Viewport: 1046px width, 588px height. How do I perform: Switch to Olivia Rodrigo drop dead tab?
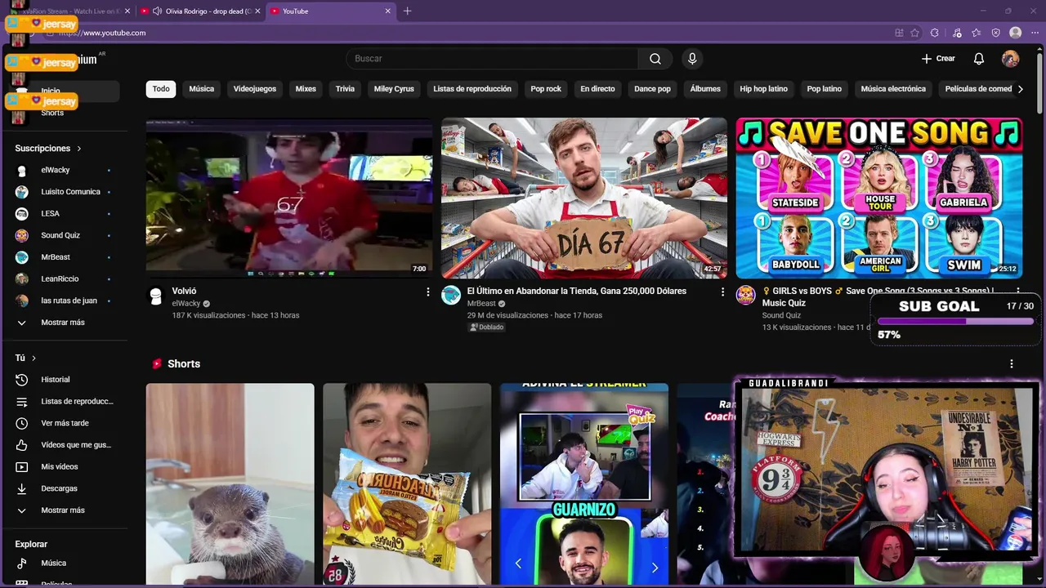(x=201, y=11)
